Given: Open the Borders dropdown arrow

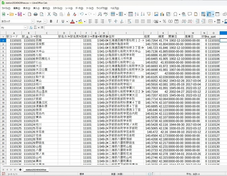Looking at the screenshot, I should [x=215, y=22].
